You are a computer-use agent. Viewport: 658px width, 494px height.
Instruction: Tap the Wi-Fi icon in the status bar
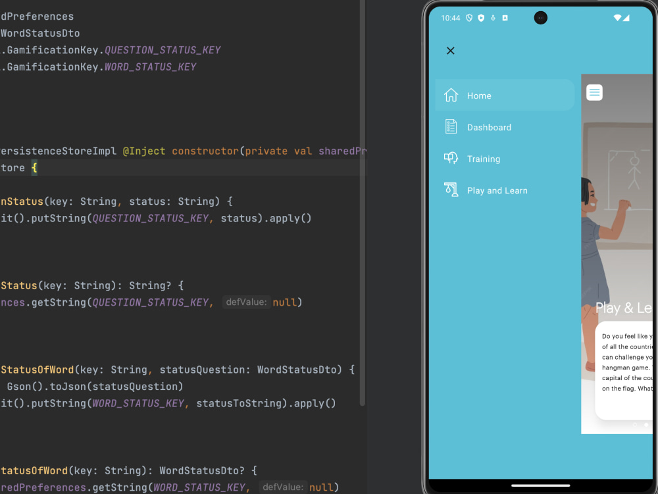click(617, 18)
